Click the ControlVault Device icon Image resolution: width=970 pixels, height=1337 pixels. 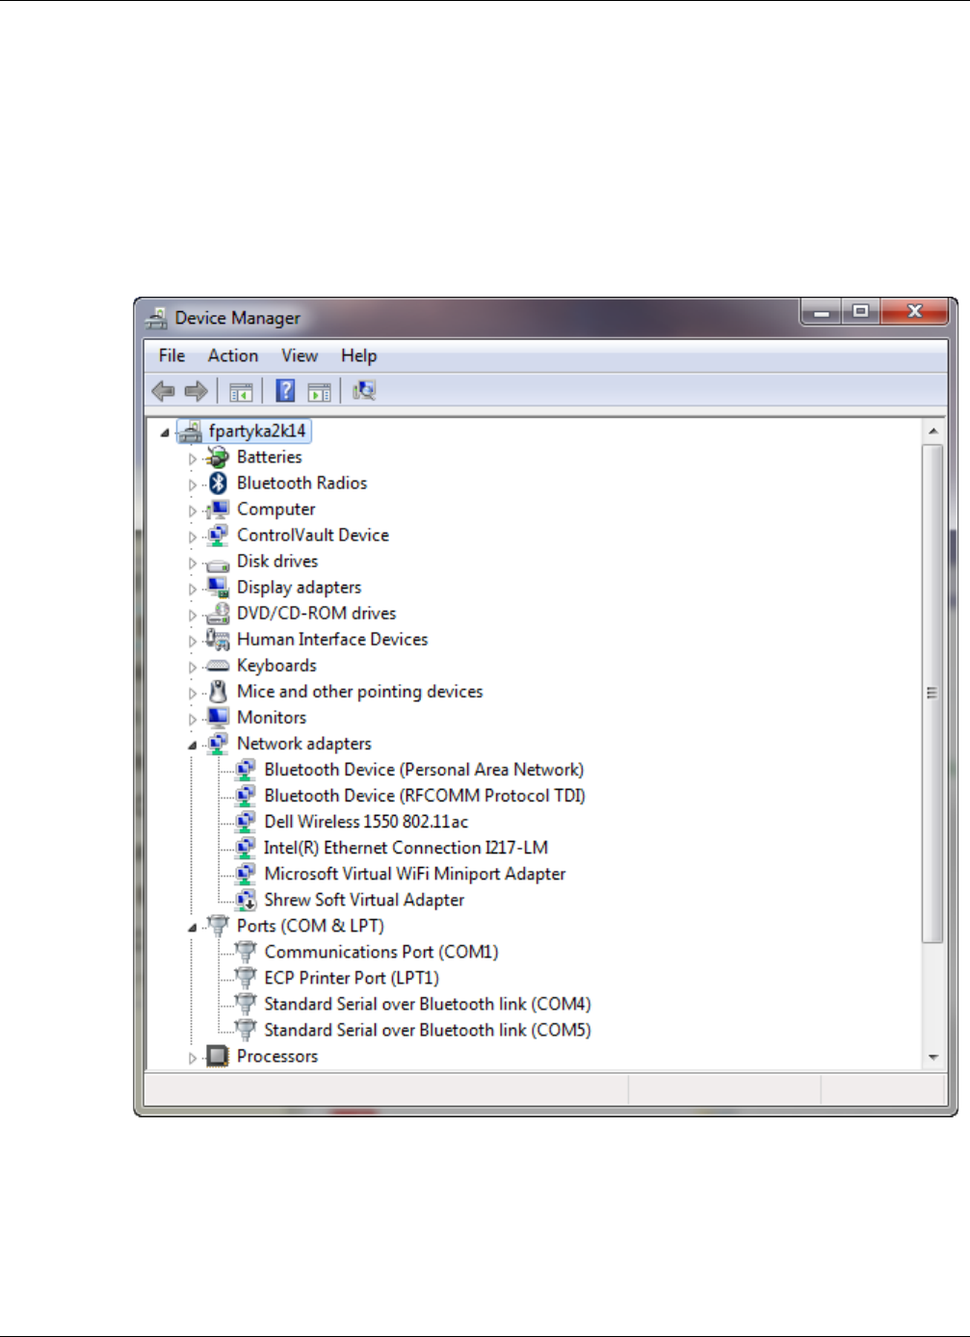(x=219, y=536)
